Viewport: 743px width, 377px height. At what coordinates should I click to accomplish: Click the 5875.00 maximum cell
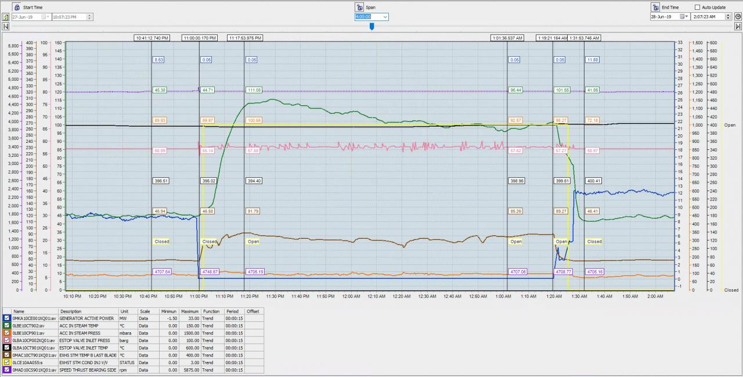pyautogui.click(x=190, y=369)
